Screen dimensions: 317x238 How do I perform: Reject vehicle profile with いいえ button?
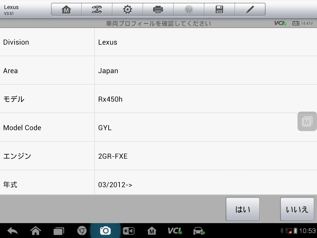click(x=297, y=209)
